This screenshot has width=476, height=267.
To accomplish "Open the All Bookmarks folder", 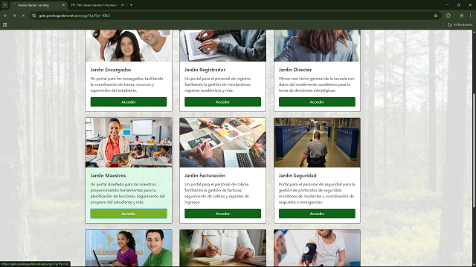I will click(x=460, y=24).
